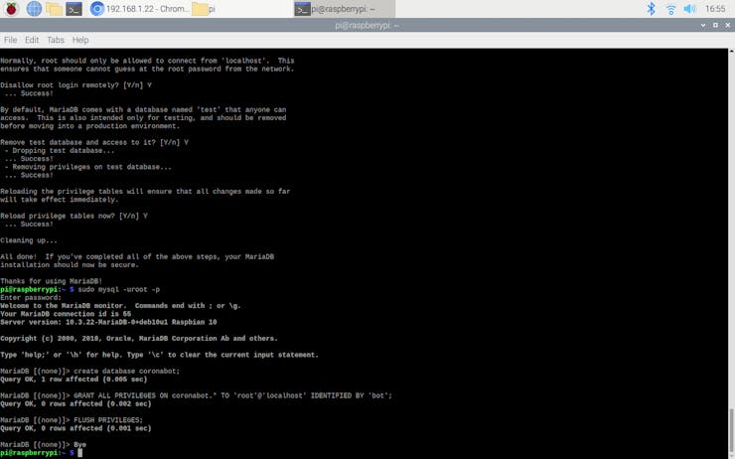This screenshot has width=735, height=459.
Task: Open the Raspberry Pi main menu
Action: click(11, 8)
